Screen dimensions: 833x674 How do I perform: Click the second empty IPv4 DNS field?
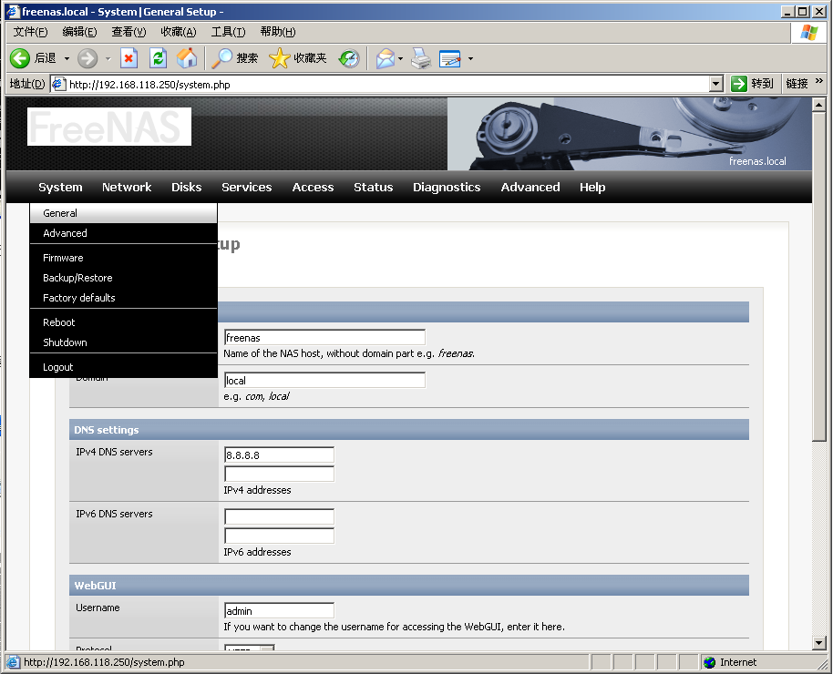click(280, 474)
